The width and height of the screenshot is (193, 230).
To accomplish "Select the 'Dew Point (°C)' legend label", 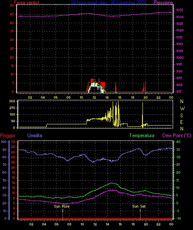I will pos(177,136).
